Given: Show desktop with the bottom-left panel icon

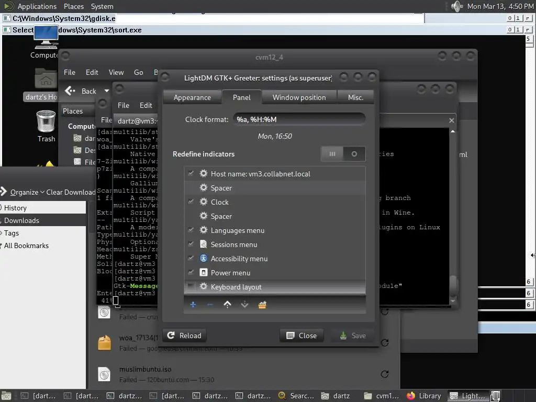Looking at the screenshot, I should [6, 396].
